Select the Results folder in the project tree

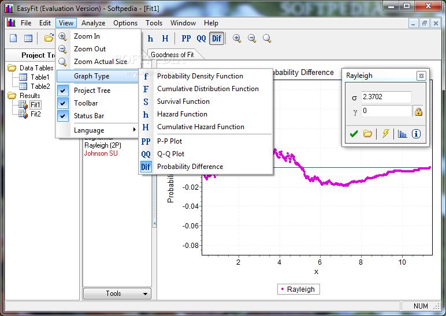[30, 96]
